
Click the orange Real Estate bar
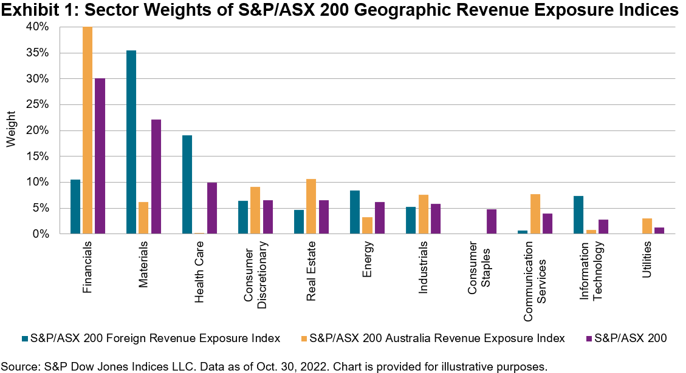tap(311, 206)
